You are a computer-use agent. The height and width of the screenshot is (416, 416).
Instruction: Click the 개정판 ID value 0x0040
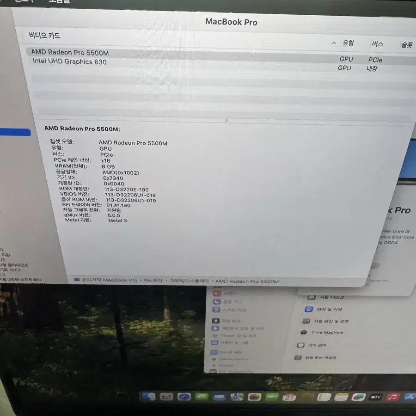(114, 184)
